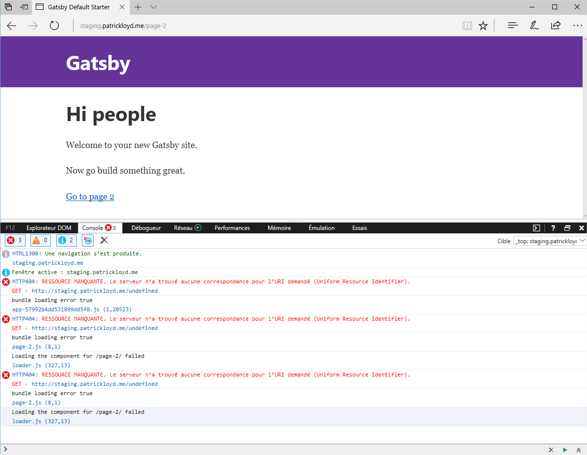Undock the developer tools panel

click(567, 227)
